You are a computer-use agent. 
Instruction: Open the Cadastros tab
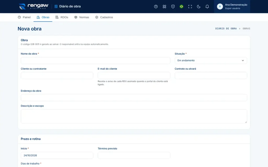(x=104, y=17)
